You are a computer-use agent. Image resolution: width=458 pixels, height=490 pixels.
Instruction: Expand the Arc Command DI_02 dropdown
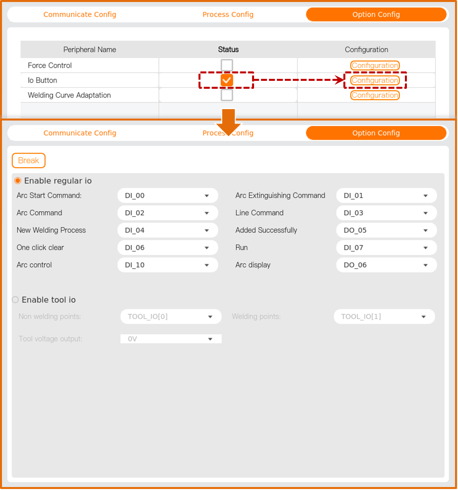pos(168,213)
